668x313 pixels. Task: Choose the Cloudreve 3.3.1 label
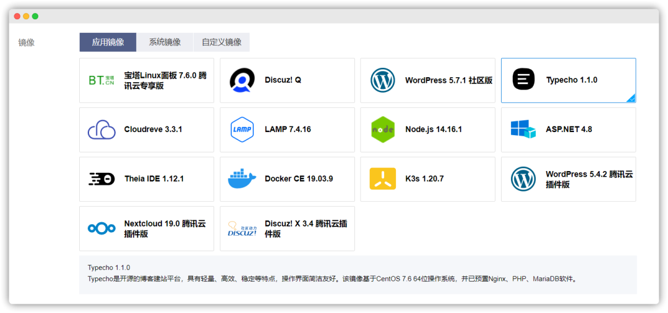pyautogui.click(x=153, y=129)
